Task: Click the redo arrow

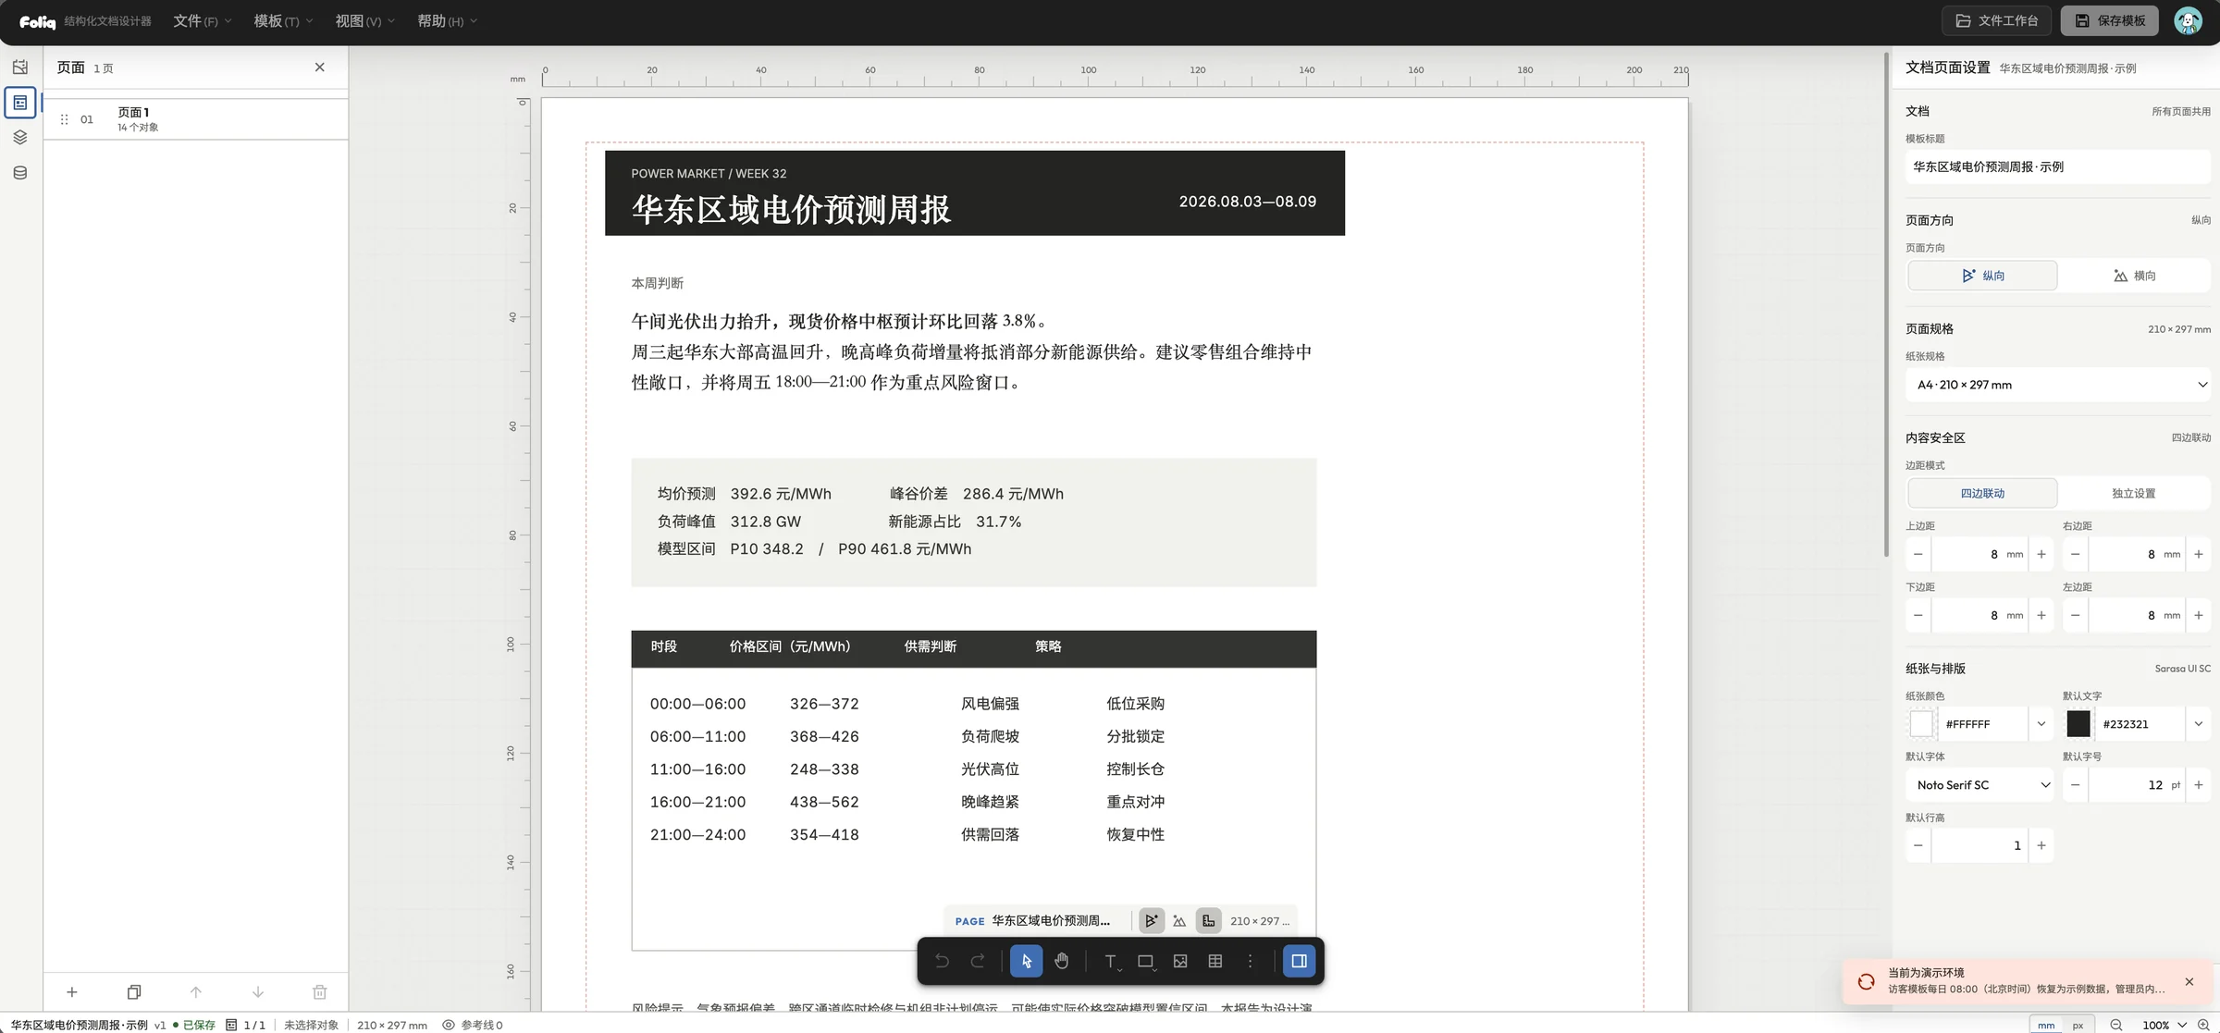Action: coord(977,961)
